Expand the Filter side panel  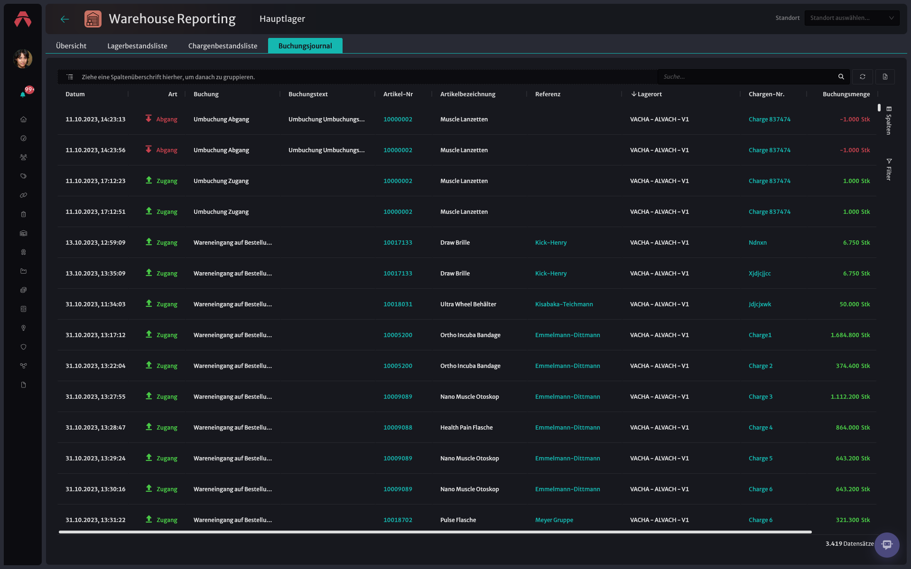889,169
